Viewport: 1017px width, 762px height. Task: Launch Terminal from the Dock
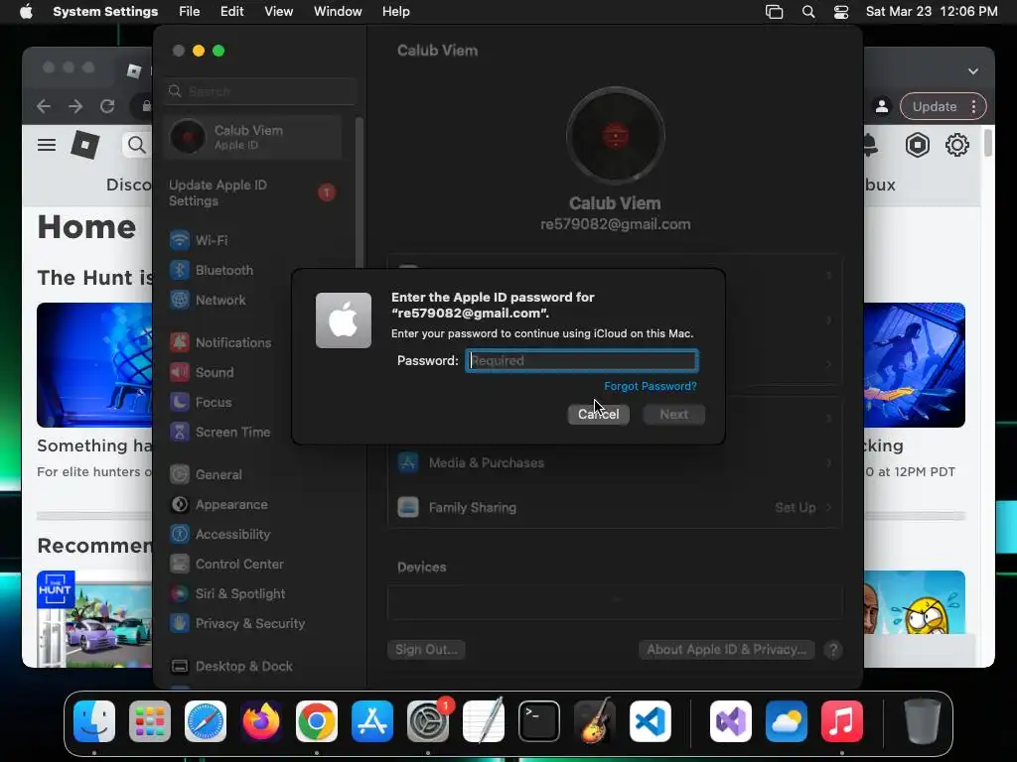click(539, 721)
